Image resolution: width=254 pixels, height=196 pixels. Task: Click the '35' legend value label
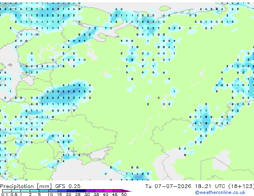(x=96, y=194)
